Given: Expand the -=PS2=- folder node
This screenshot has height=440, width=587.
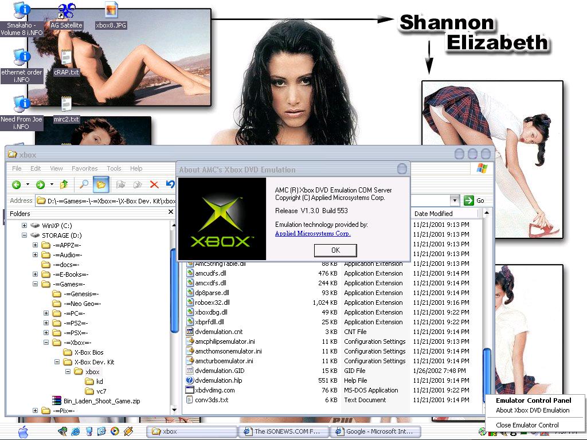Looking at the screenshot, I should [x=46, y=323].
